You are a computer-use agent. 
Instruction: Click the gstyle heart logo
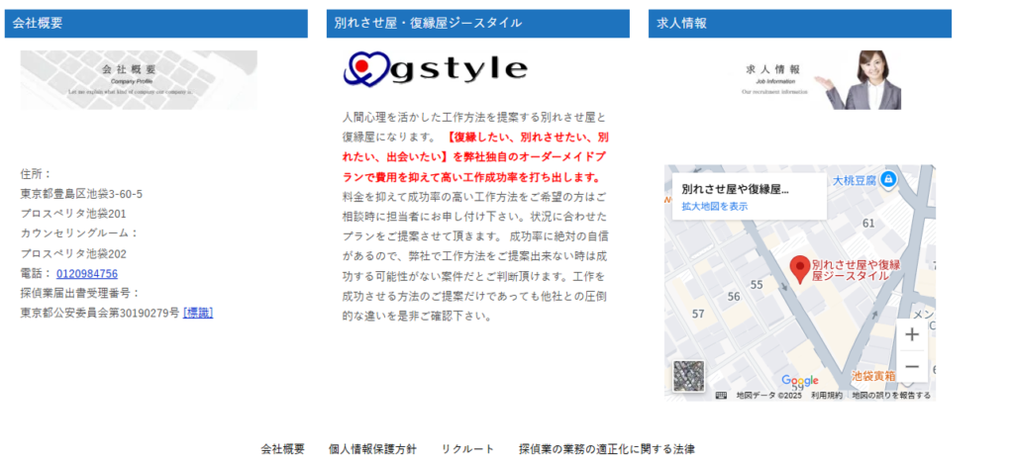click(436, 68)
